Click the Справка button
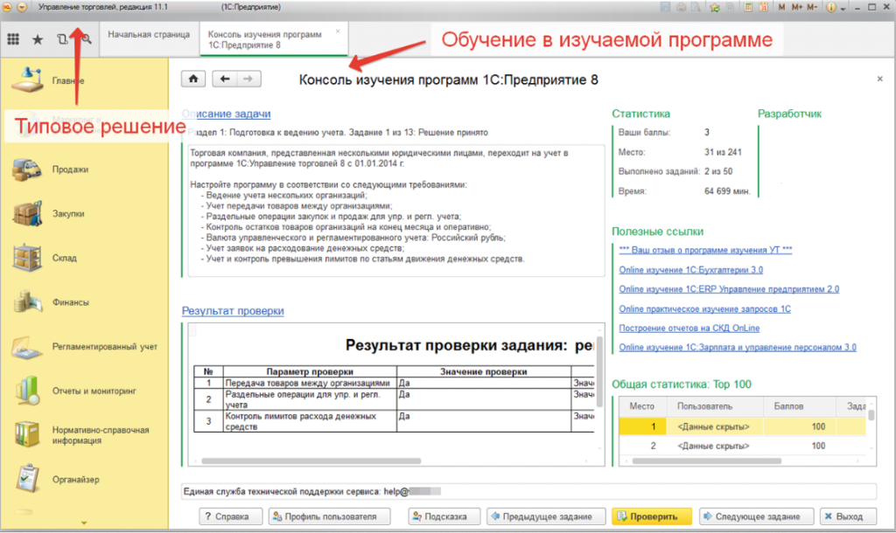The image size is (896, 533). [230, 516]
